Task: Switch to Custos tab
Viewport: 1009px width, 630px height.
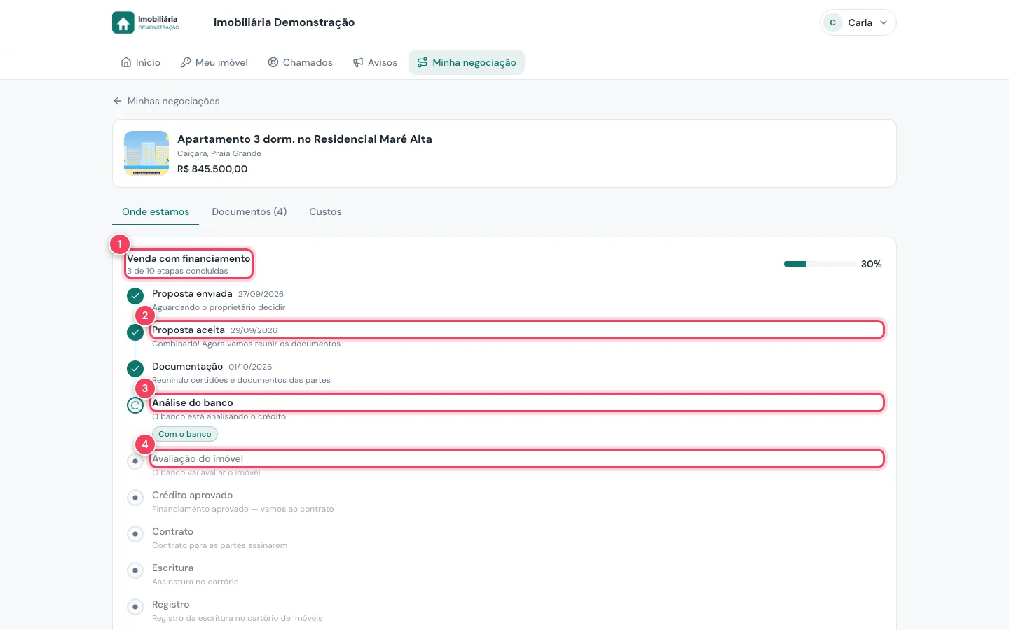Action: point(325,211)
